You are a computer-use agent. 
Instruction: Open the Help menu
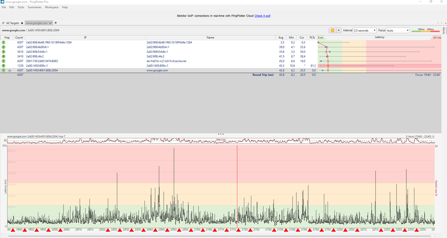pos(65,7)
